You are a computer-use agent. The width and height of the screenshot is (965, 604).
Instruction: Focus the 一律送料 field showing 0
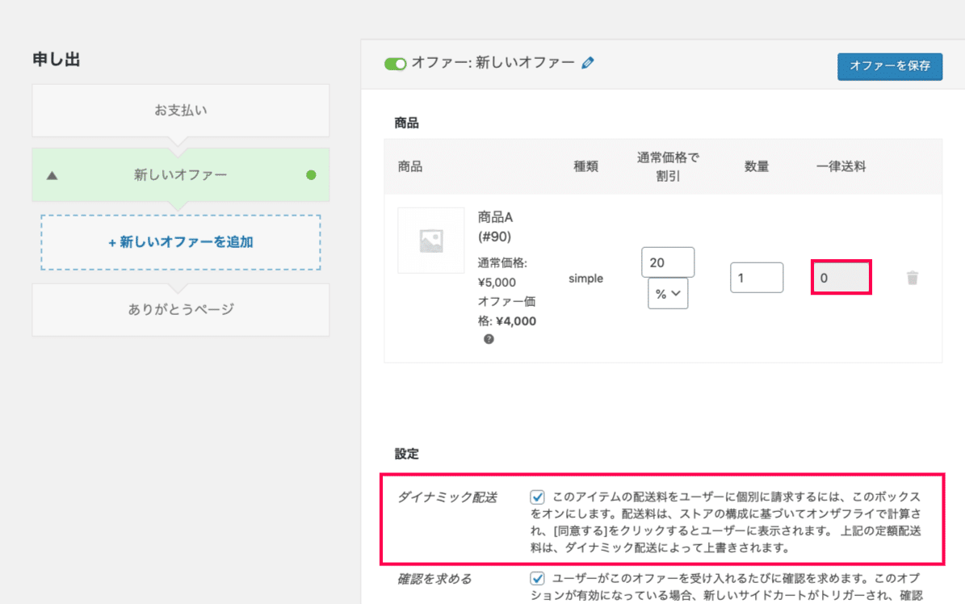point(841,278)
